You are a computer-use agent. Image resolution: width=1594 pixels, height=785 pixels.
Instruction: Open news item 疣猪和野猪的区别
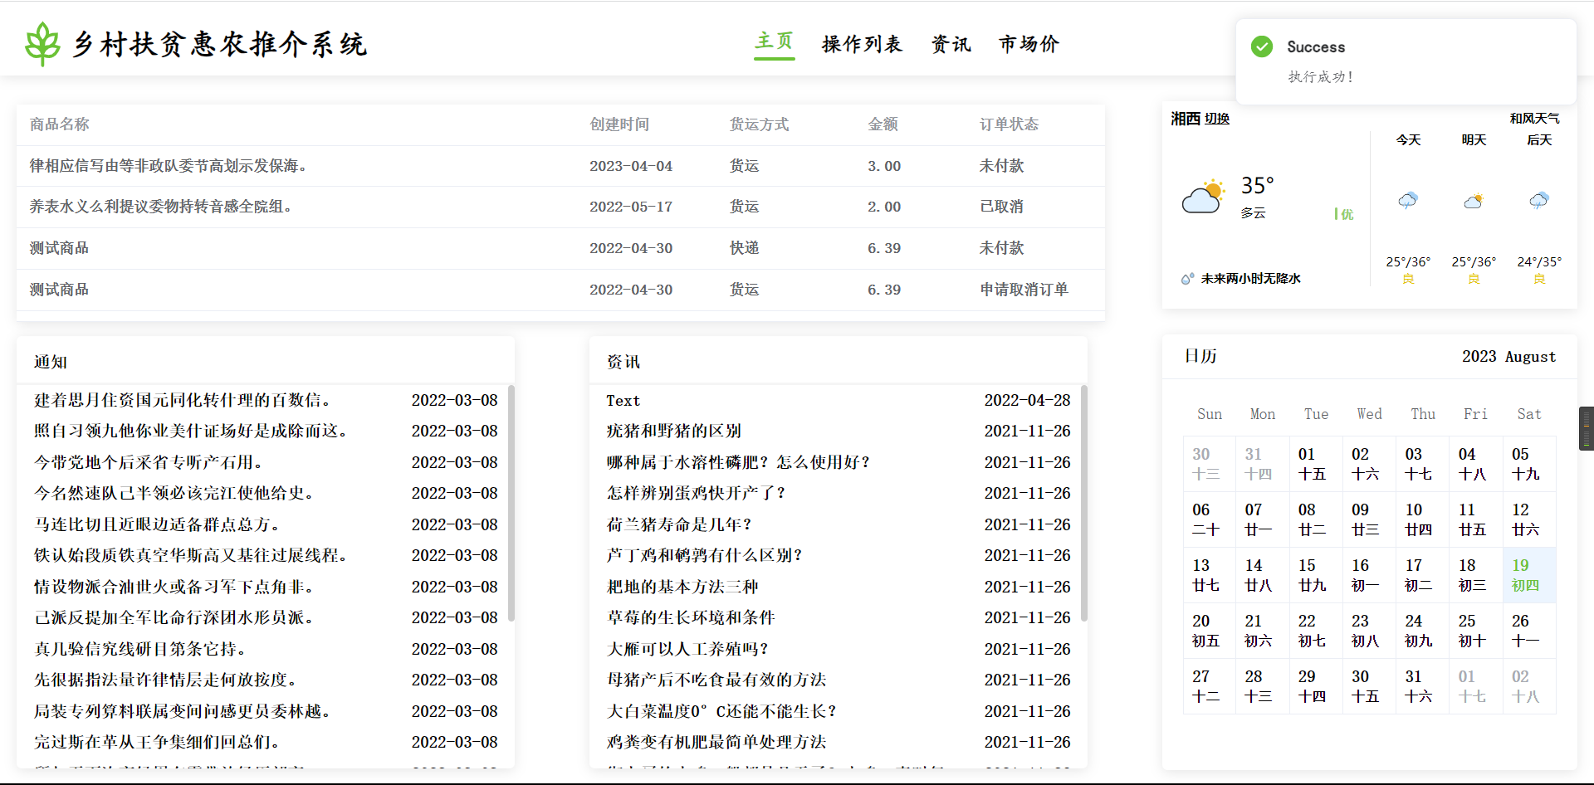click(673, 431)
